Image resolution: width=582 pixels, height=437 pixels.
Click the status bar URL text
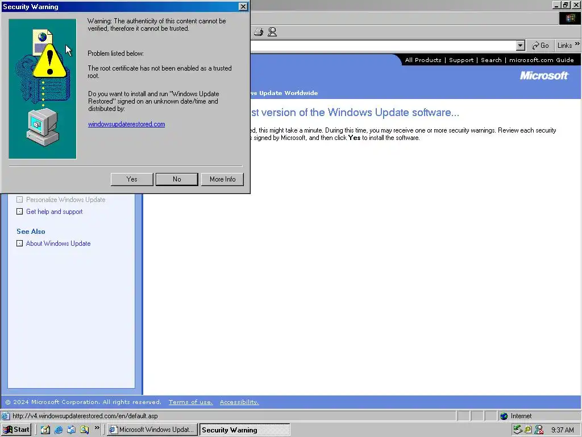click(x=85, y=416)
